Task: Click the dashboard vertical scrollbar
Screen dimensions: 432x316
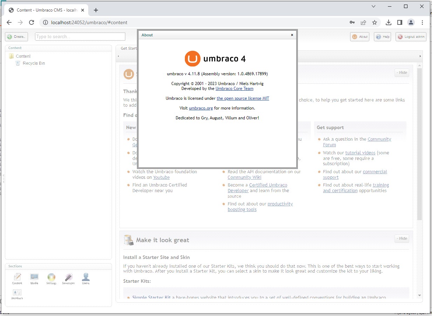Action: 420,143
